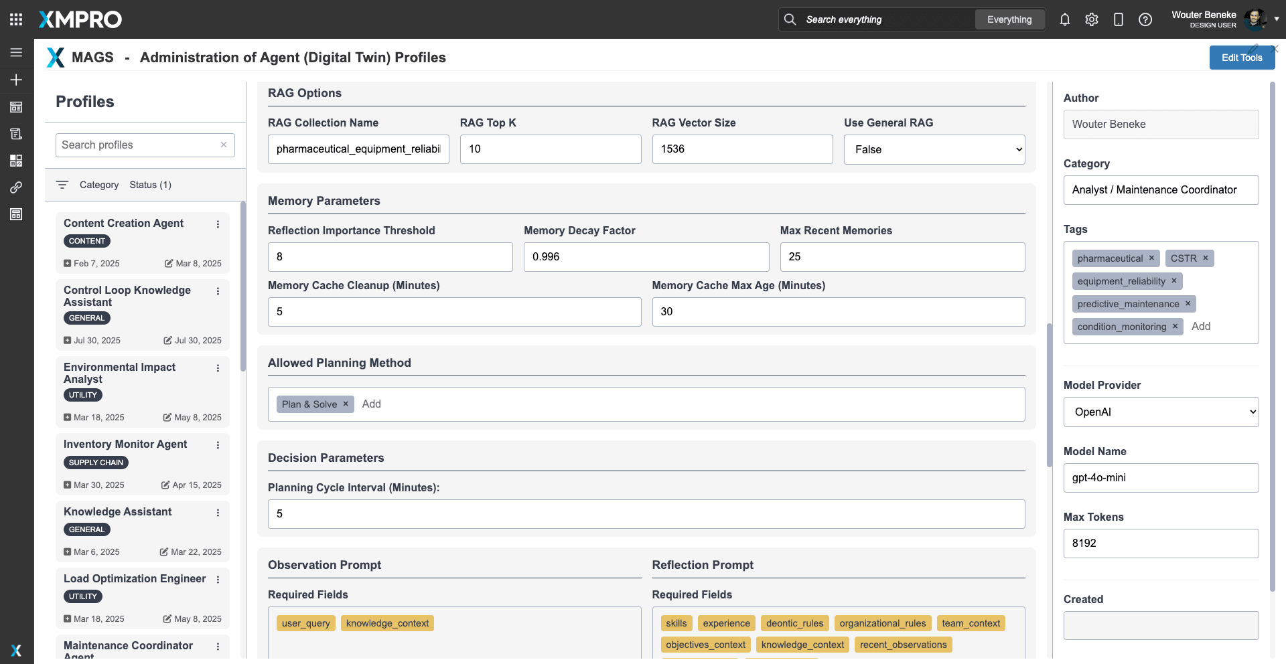Toggle the hamburger menu in left sidebar
The width and height of the screenshot is (1286, 664).
click(16, 52)
